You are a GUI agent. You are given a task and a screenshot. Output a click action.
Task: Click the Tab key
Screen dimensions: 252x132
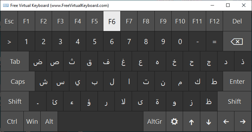(15, 61)
